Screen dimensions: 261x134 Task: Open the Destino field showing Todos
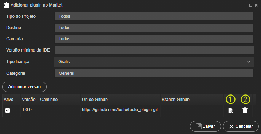pyautogui.click(x=154, y=28)
